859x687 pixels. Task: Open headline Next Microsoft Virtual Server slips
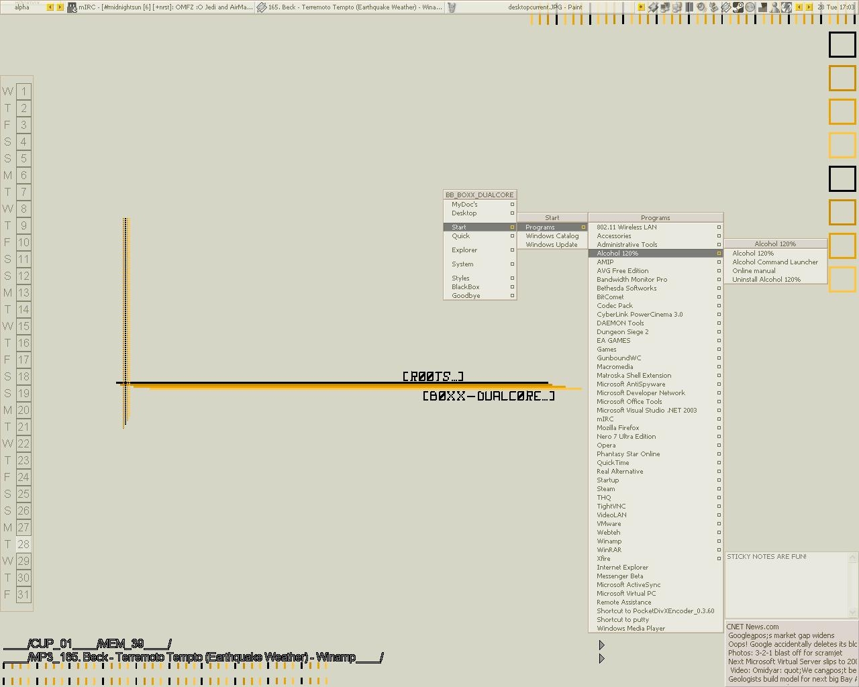point(793,662)
